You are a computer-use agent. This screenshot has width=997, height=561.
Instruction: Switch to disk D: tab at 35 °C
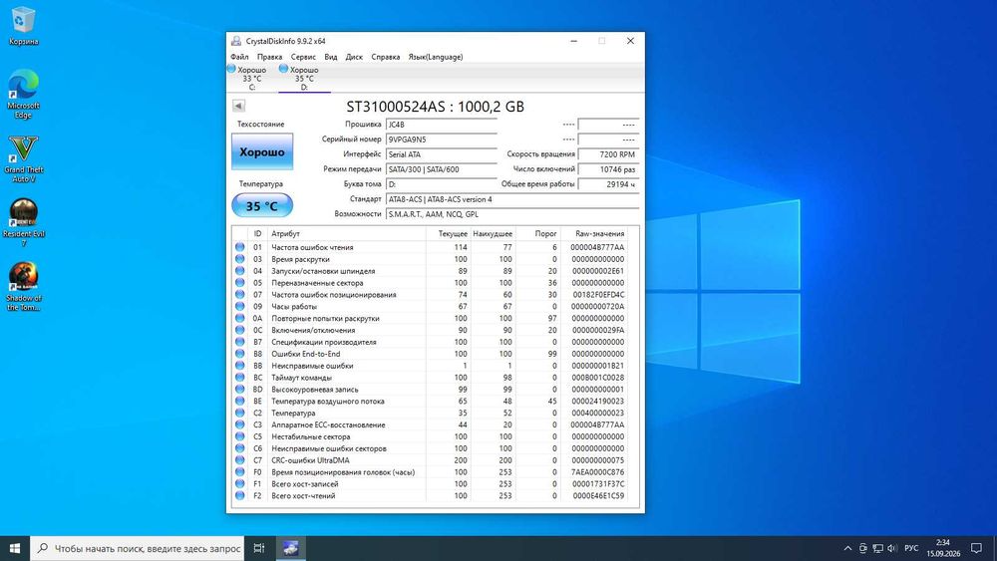click(x=304, y=78)
